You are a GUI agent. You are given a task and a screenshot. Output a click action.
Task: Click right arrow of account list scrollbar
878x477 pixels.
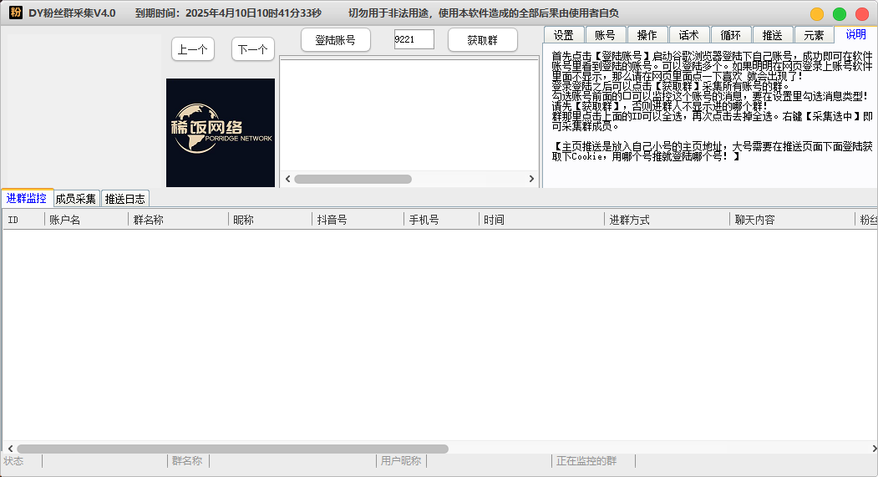pyautogui.click(x=531, y=179)
